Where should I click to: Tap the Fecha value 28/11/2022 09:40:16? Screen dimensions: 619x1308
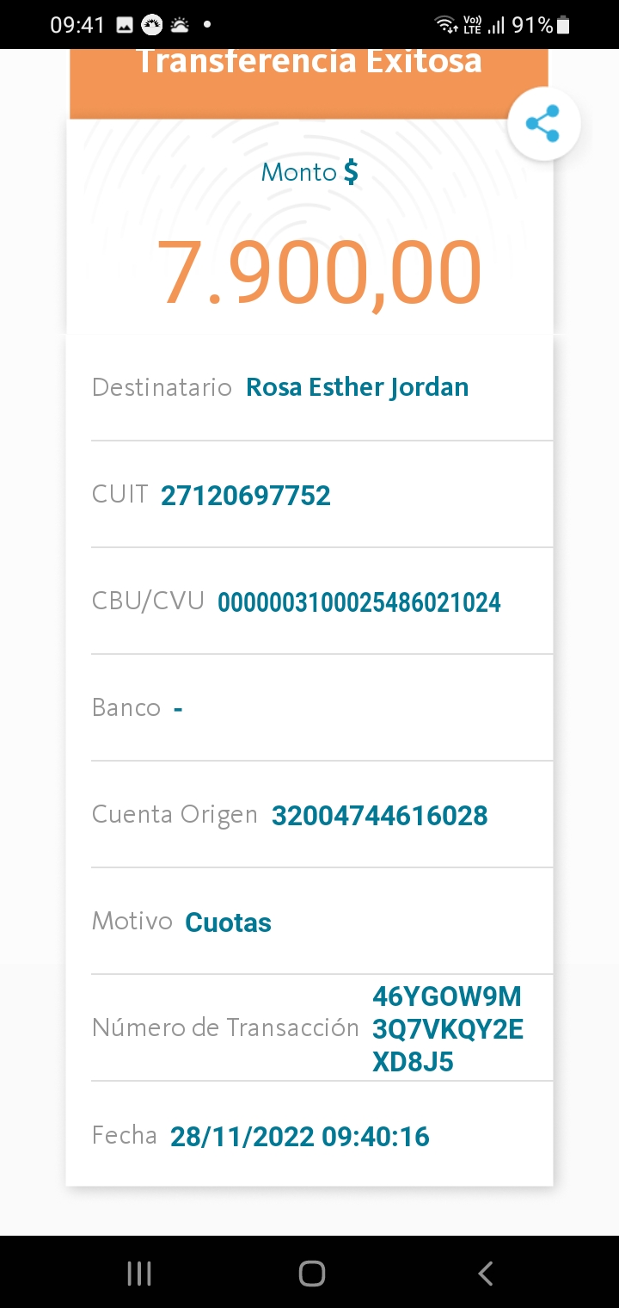pos(299,1136)
